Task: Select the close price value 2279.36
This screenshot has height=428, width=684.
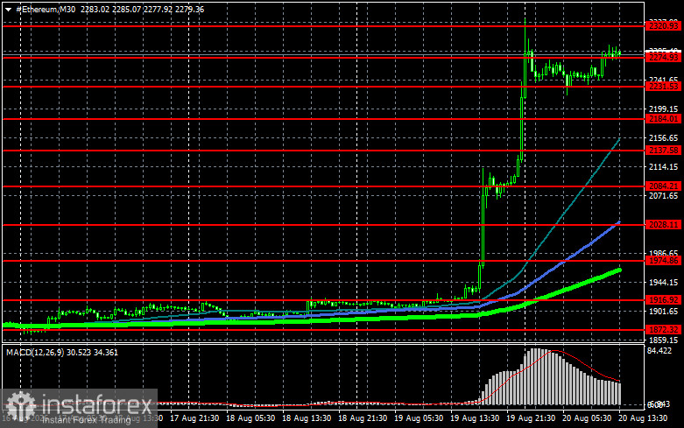Action: pos(190,9)
